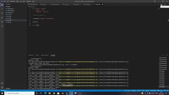Open File Explorer from taskbar
The image size is (169, 95).
[50, 93]
